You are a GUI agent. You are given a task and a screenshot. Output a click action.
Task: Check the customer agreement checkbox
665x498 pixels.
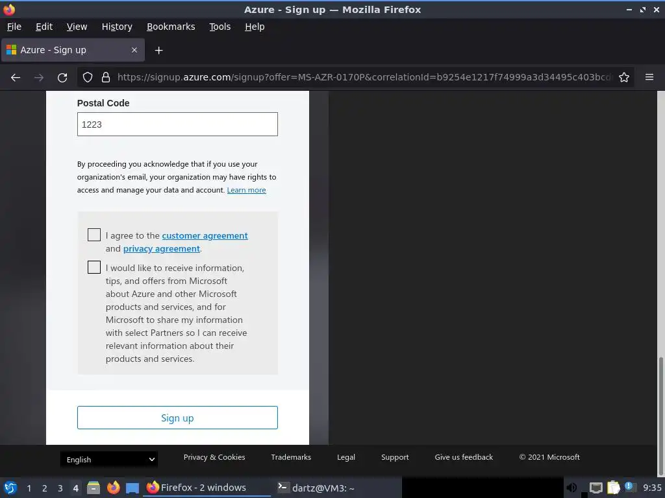(94, 235)
